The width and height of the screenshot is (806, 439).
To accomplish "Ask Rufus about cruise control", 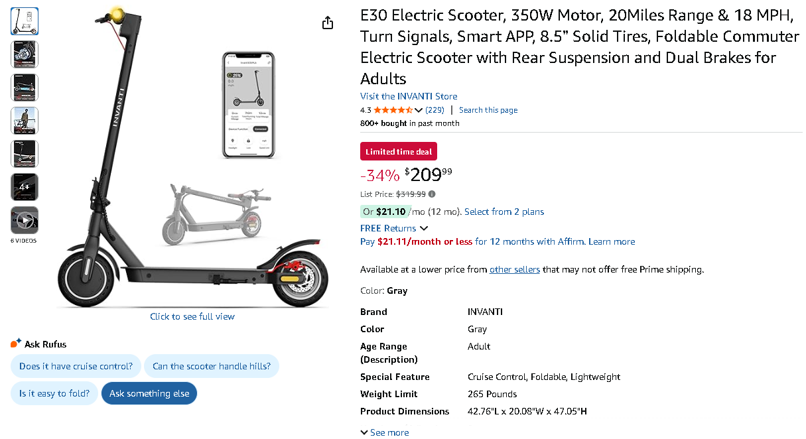I will pyautogui.click(x=76, y=366).
